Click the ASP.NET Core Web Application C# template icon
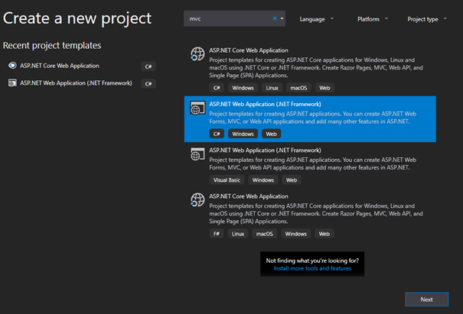463x314 pixels. (x=197, y=53)
